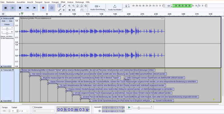
Task: Click the play-at-speed green play button
Action: click(x=129, y=107)
